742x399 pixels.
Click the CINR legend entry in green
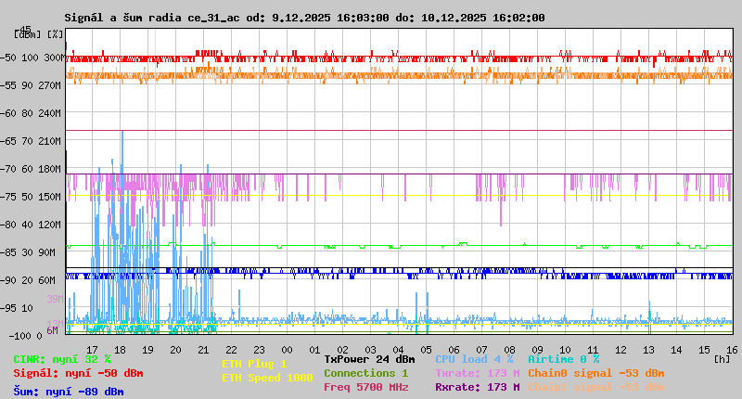pos(62,359)
